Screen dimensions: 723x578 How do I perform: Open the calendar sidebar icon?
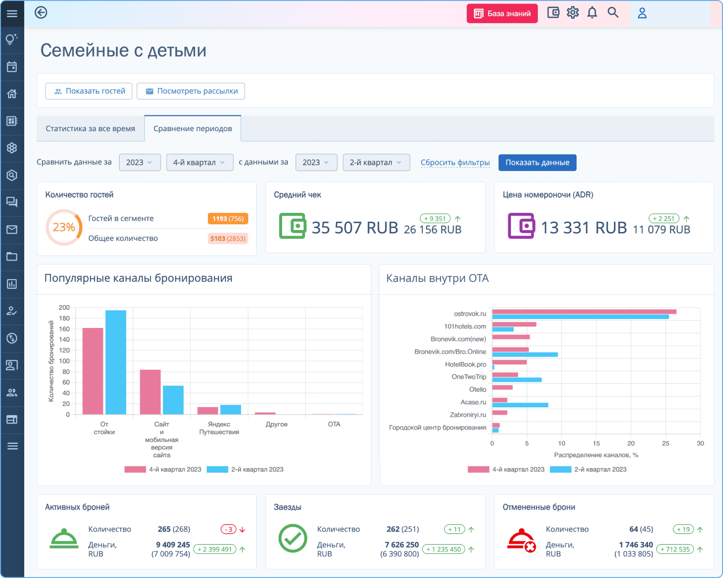12,67
